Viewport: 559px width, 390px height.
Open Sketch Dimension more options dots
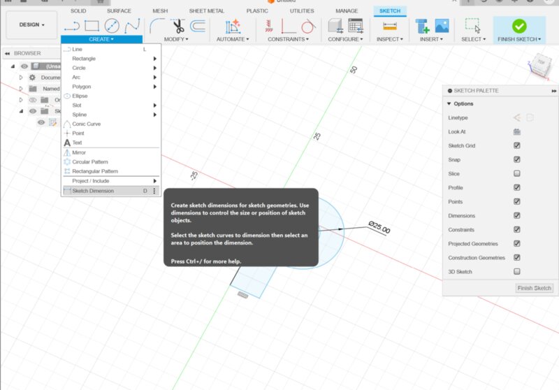154,191
